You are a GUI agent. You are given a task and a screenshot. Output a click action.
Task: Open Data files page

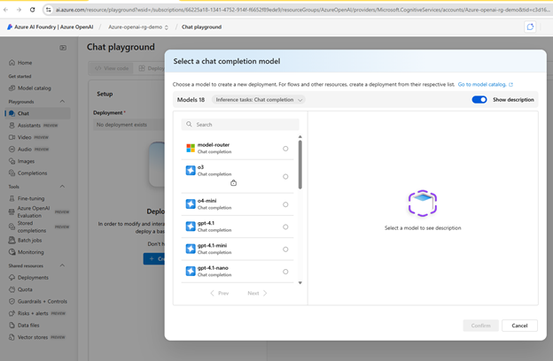click(28, 326)
